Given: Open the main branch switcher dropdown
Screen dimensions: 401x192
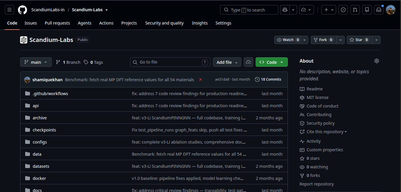Looking at the screenshot, I should point(36,62).
